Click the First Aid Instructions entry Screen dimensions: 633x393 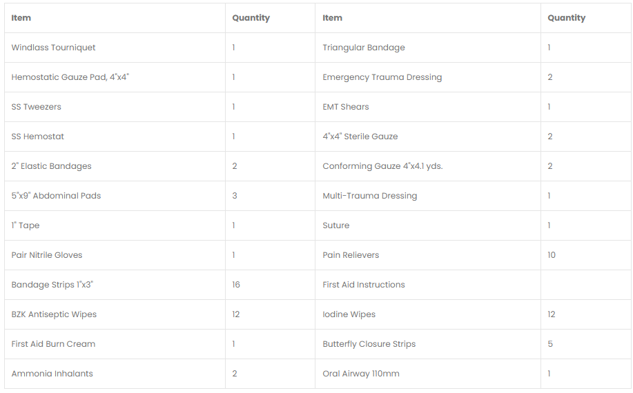tap(363, 285)
